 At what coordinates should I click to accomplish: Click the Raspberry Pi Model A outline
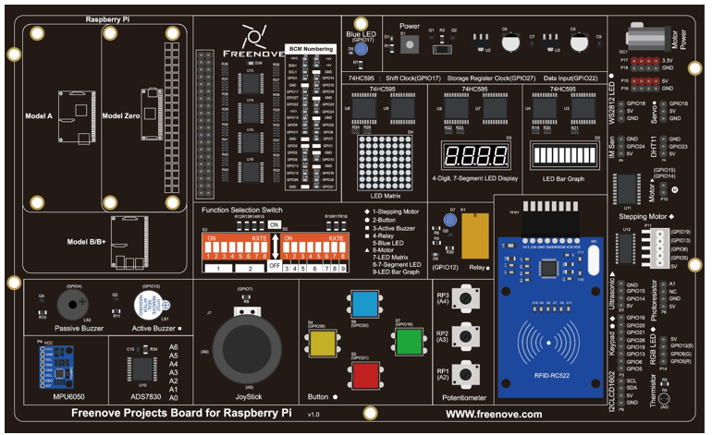pos(77,116)
